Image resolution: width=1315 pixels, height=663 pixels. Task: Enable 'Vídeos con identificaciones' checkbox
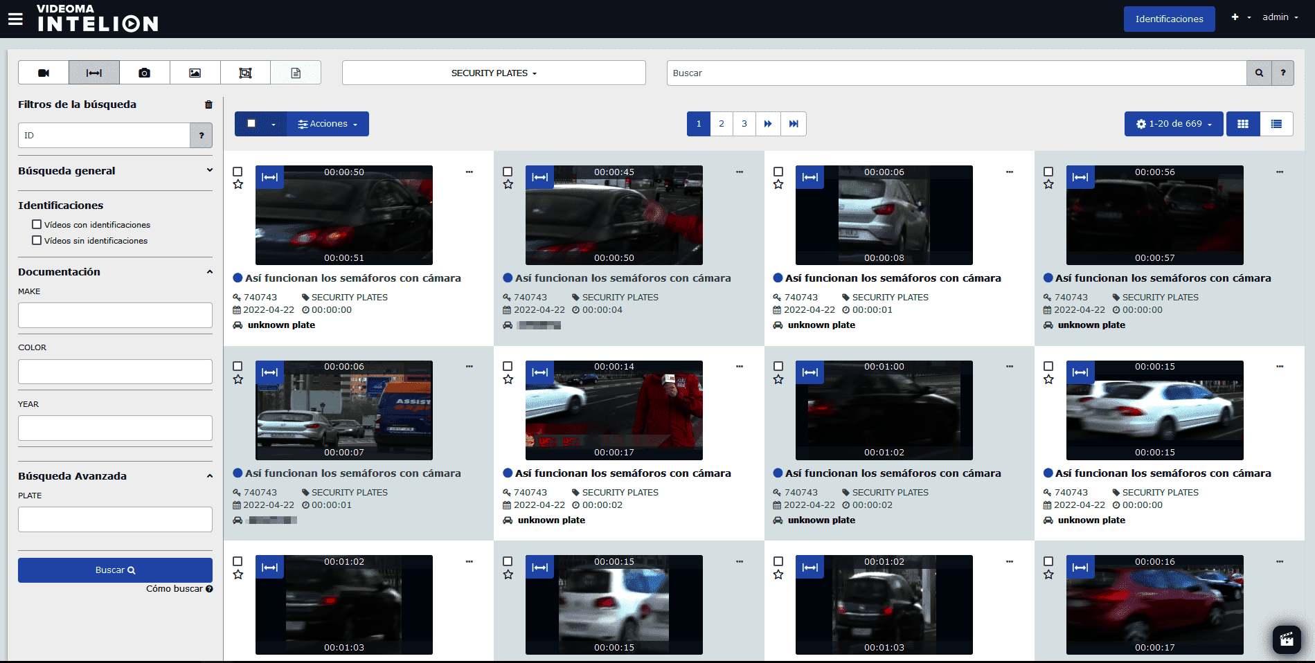coord(36,224)
